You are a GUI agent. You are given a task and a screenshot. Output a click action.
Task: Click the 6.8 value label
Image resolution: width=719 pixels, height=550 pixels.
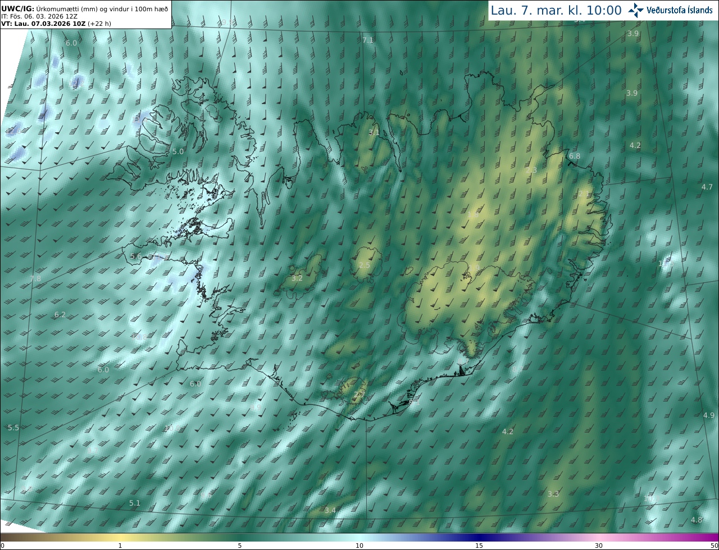tap(575, 156)
